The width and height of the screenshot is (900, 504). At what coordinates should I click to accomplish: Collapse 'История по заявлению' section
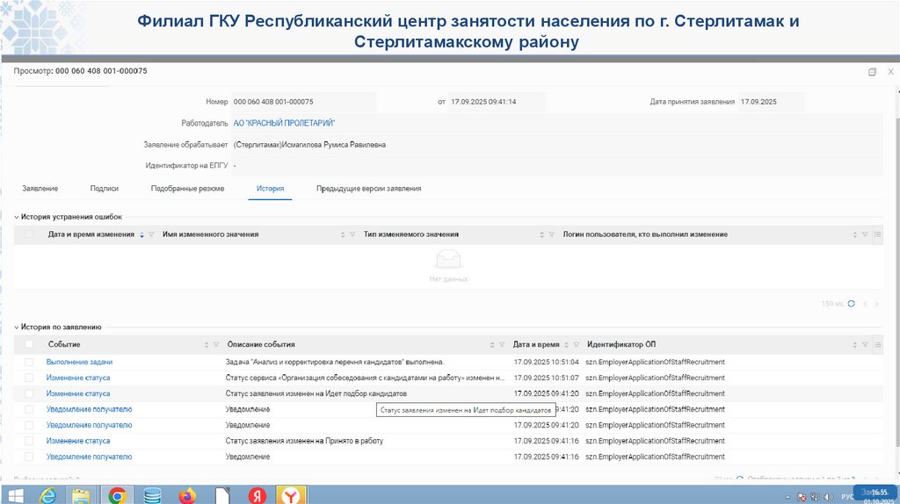point(17,328)
